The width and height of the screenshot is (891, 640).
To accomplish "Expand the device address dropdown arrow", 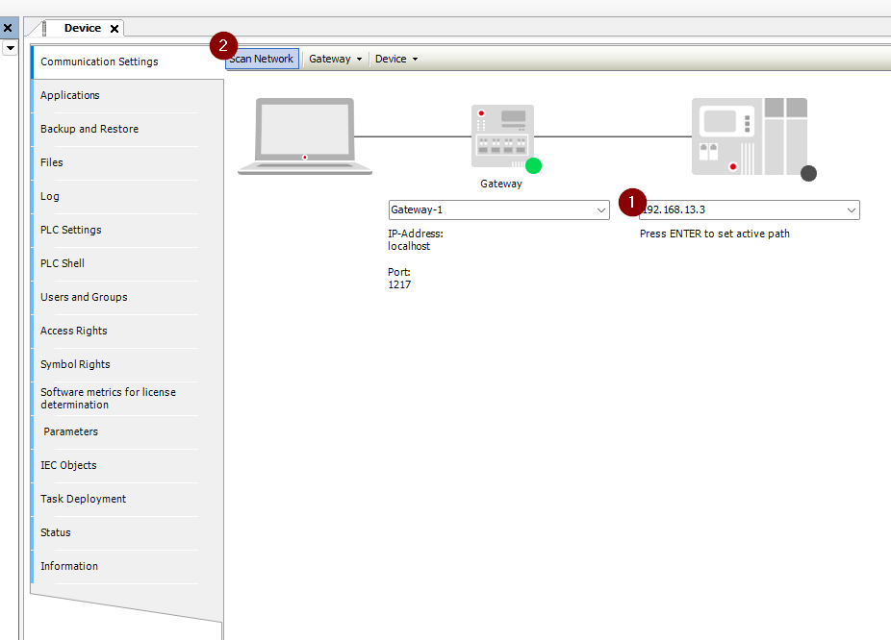I will 852,209.
